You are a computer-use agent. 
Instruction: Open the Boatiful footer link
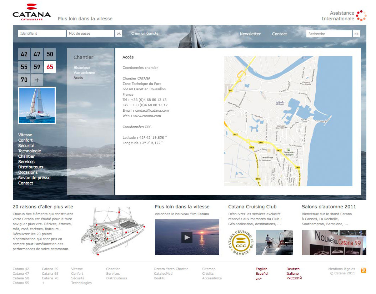160,278
